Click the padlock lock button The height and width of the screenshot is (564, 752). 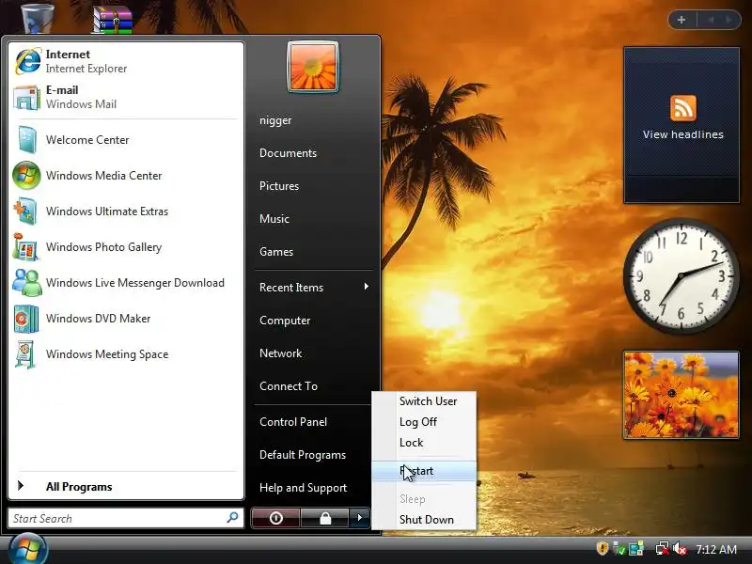pyautogui.click(x=324, y=518)
